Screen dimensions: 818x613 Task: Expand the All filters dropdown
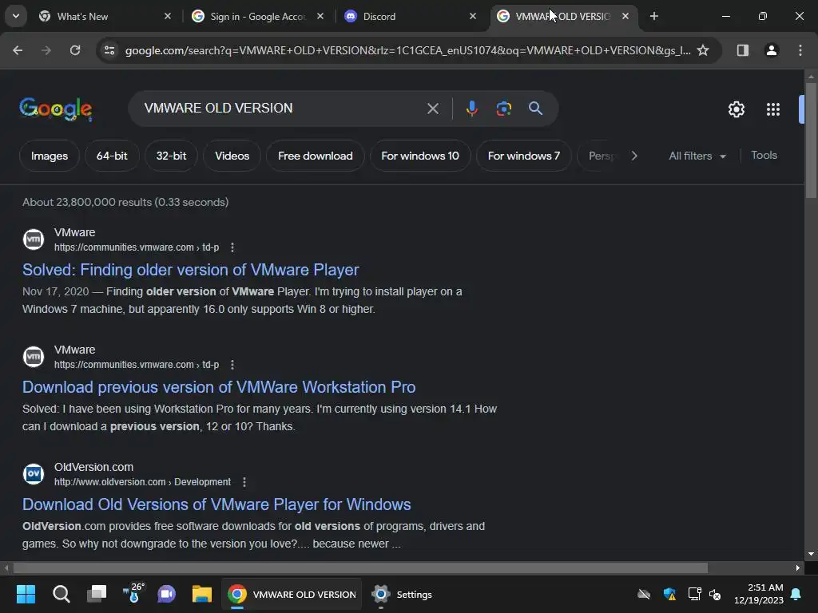697,156
